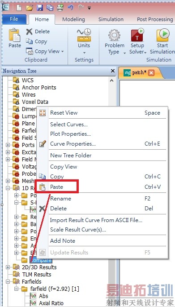Open the Copy View dropdown arrow
Image resolution: width=175 pixels, height=307 pixels.
coord(63,52)
